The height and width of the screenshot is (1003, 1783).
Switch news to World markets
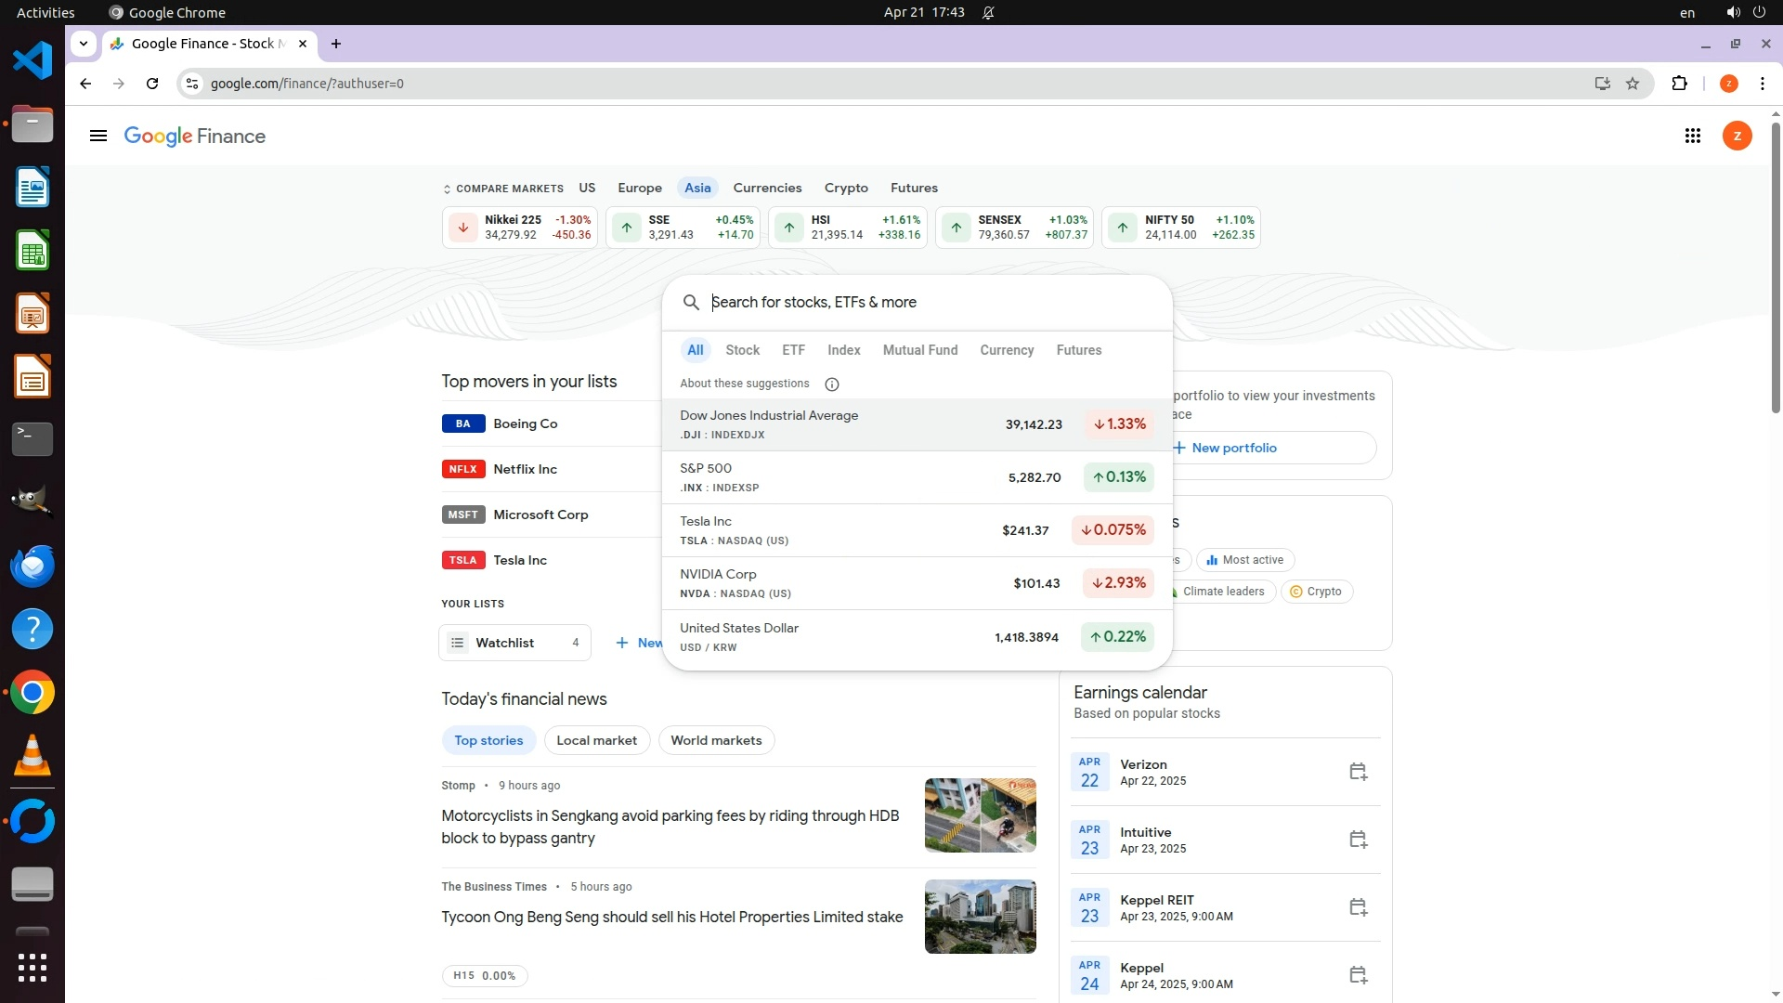[x=716, y=740]
